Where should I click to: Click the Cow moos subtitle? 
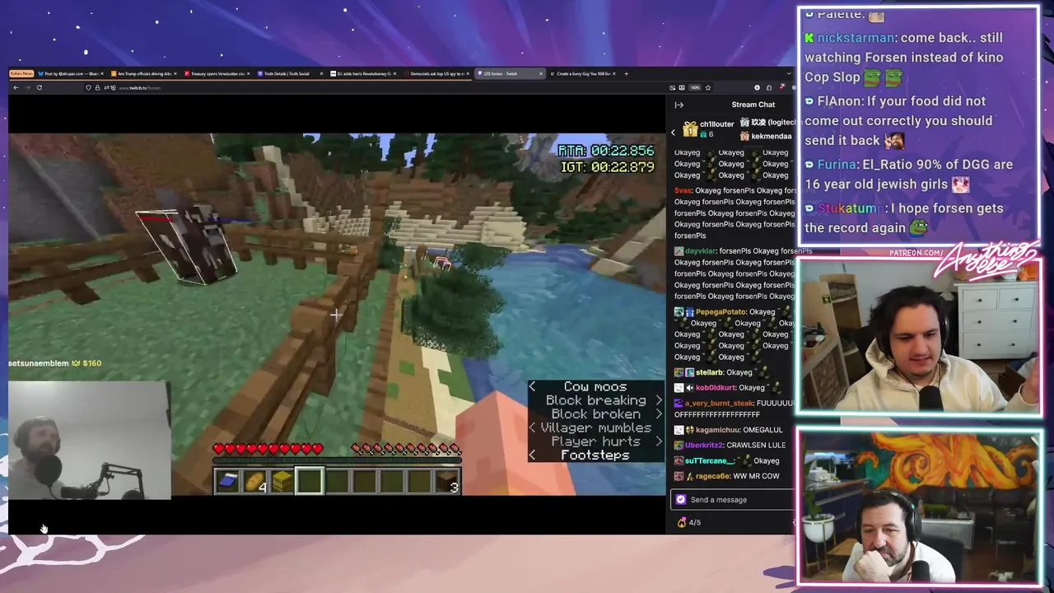(x=595, y=386)
